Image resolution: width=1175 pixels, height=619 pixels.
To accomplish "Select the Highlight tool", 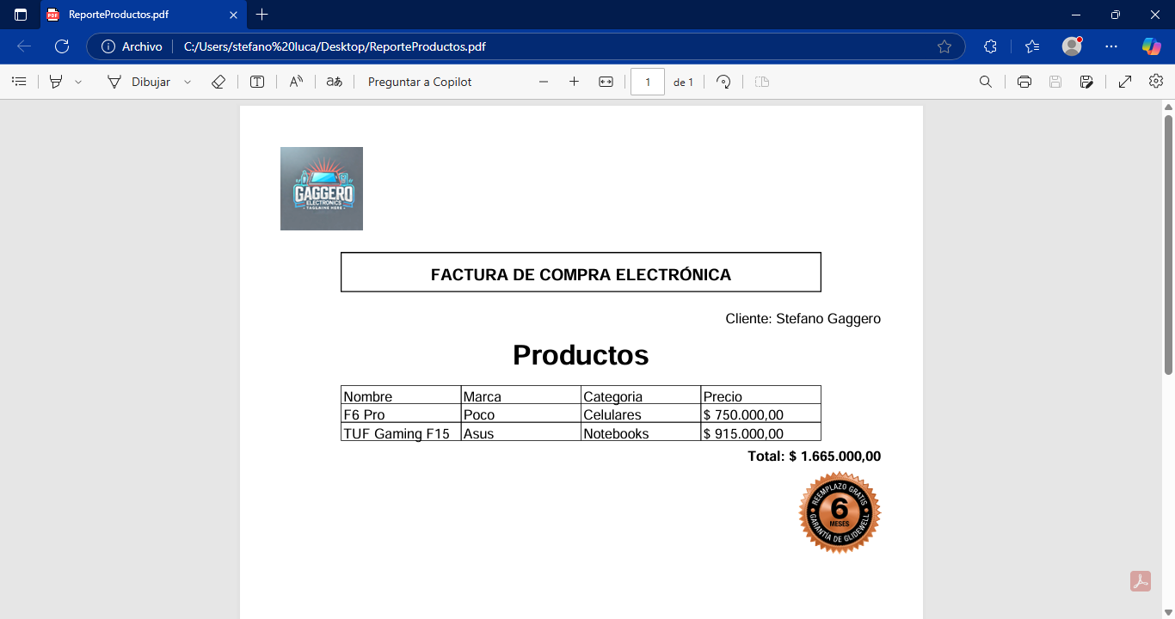I will [56, 82].
